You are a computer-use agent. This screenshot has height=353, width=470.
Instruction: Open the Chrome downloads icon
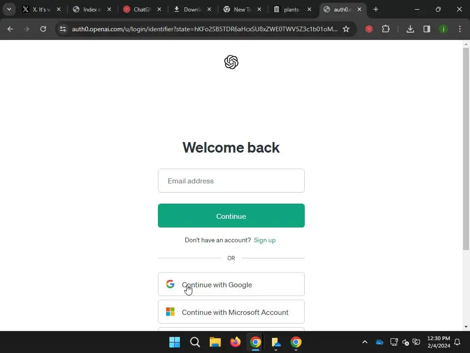pos(410,29)
